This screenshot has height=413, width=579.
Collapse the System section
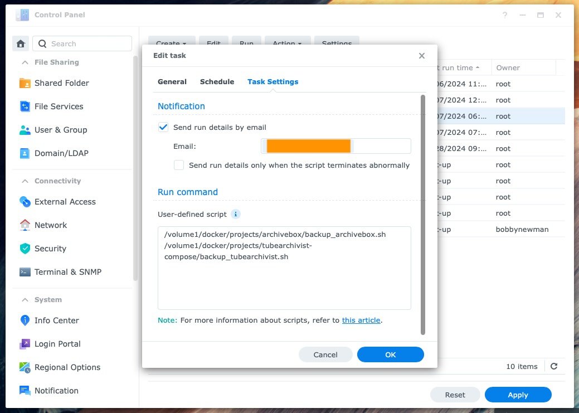click(x=25, y=300)
